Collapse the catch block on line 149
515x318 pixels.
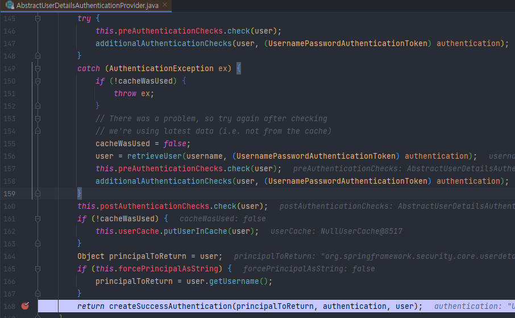click(x=38, y=68)
